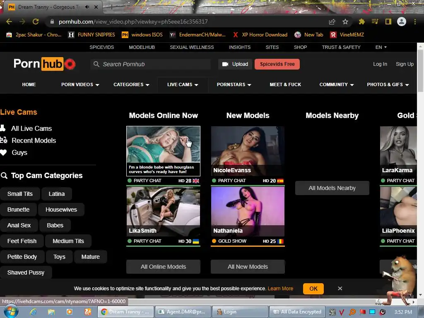Image resolution: width=424 pixels, height=318 pixels.
Task: Open the media player taskbar icon
Action: point(70,312)
